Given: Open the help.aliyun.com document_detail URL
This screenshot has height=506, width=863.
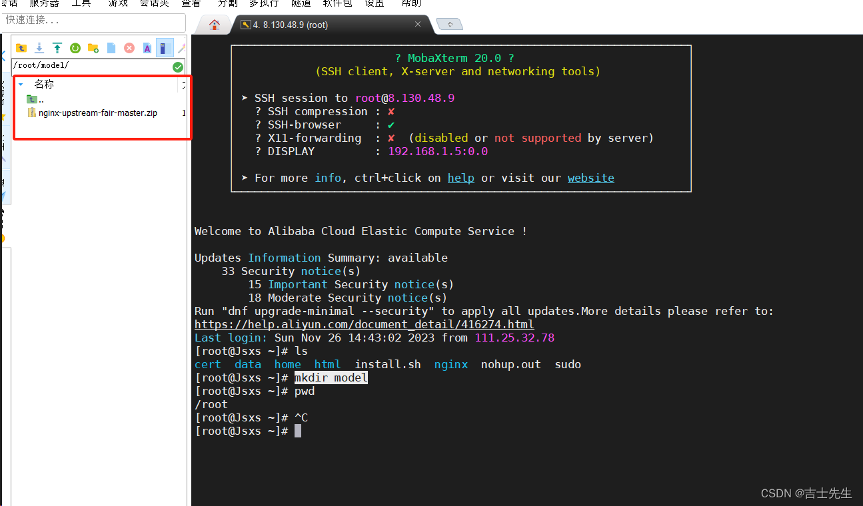Looking at the screenshot, I should click(364, 324).
